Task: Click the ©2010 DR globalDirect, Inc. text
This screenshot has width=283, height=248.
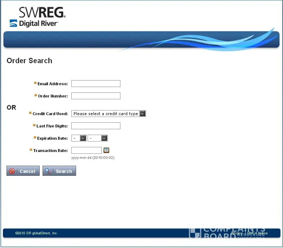Action: [37, 233]
